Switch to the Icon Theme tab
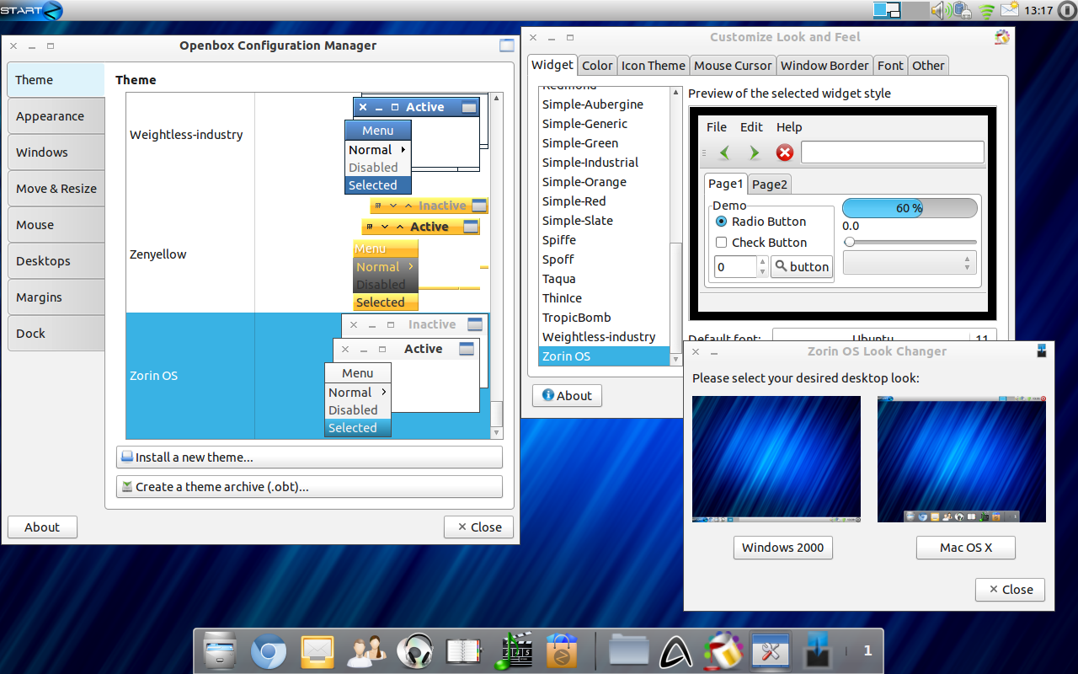This screenshot has width=1078, height=674. coord(653,66)
